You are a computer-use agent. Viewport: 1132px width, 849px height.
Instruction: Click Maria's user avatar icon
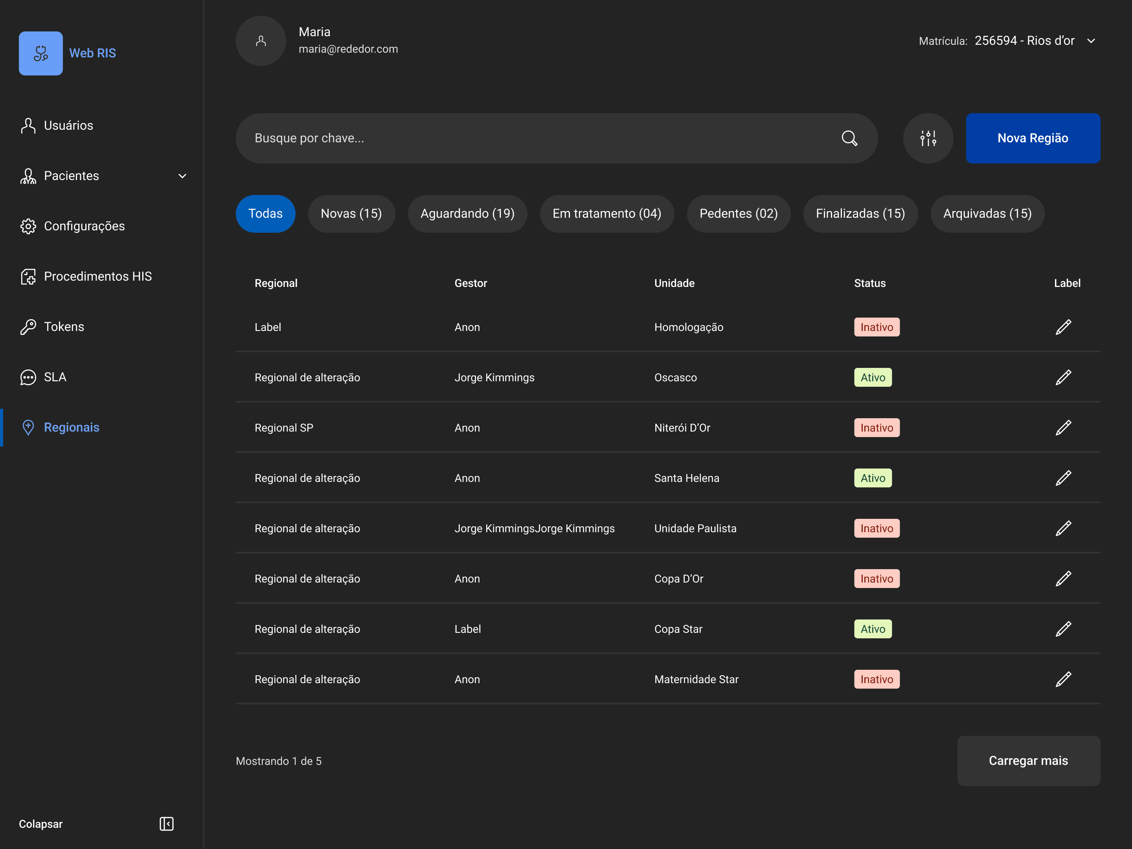[261, 41]
